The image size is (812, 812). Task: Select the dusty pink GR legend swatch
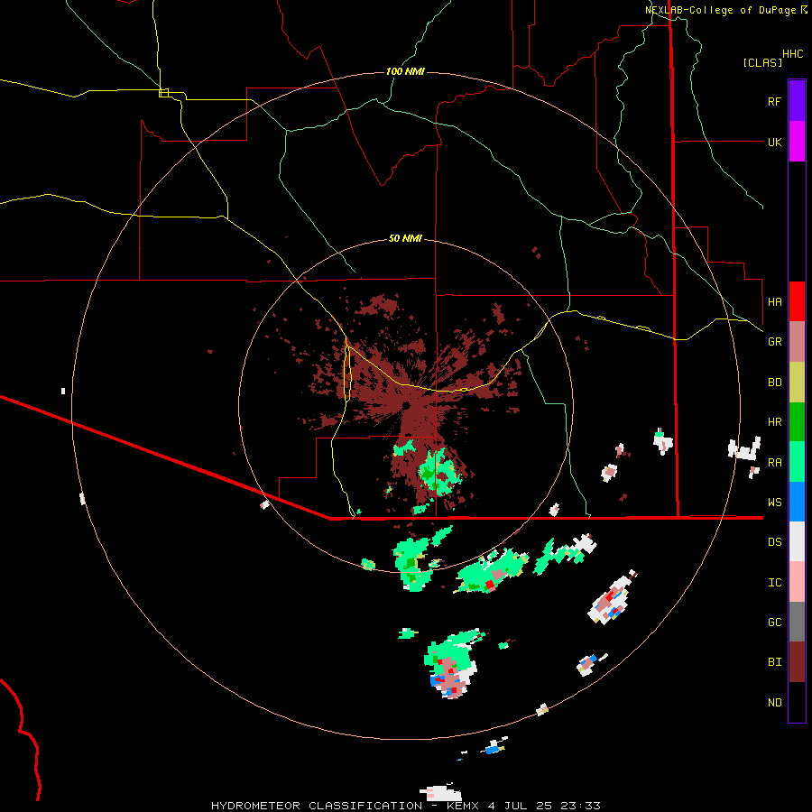[x=797, y=342]
